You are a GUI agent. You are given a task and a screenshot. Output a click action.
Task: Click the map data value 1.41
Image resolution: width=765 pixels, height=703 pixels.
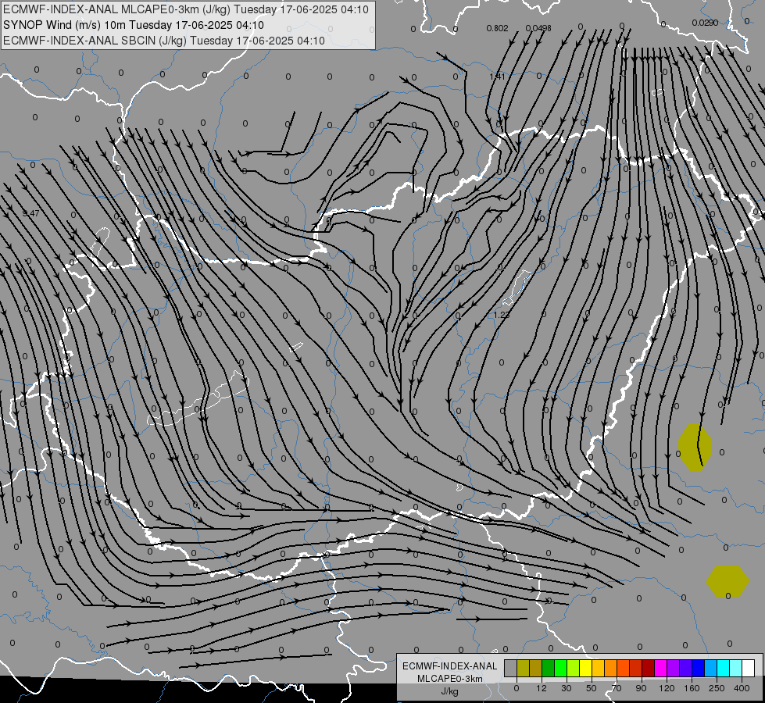coord(497,77)
